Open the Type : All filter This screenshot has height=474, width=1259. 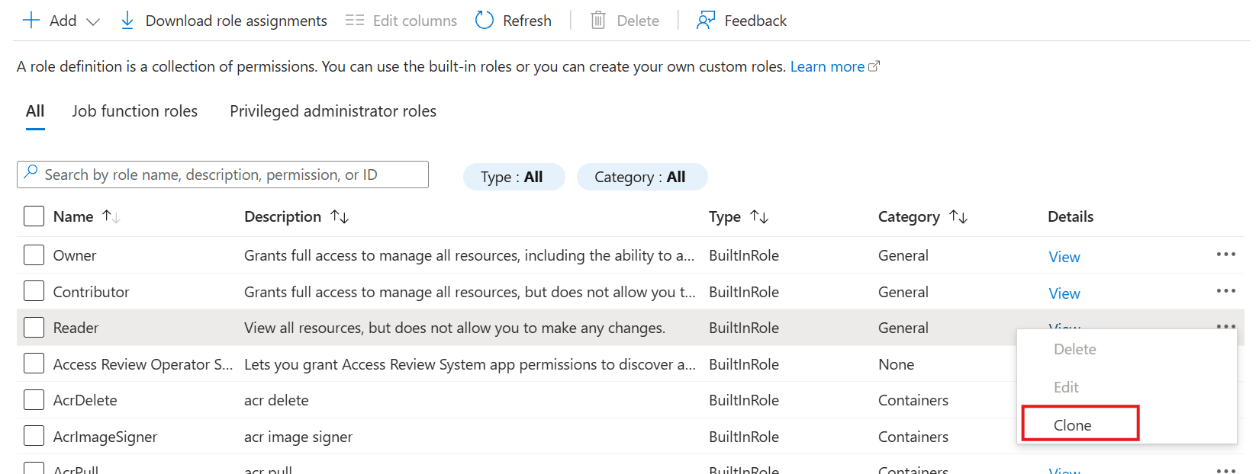[x=513, y=177]
